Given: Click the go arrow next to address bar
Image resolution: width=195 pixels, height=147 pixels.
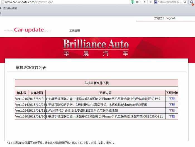Looking at the screenshot, I should point(150,2).
